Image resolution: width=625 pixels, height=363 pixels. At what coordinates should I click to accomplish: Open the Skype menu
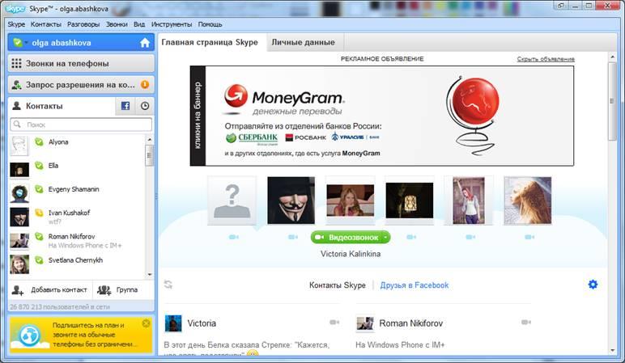pyautogui.click(x=16, y=24)
